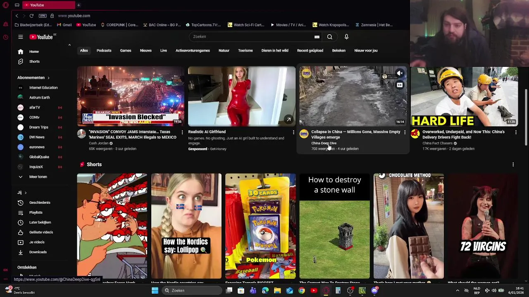529x297 pixels.
Task: Select the Alles filter chip
Action: (x=84, y=50)
